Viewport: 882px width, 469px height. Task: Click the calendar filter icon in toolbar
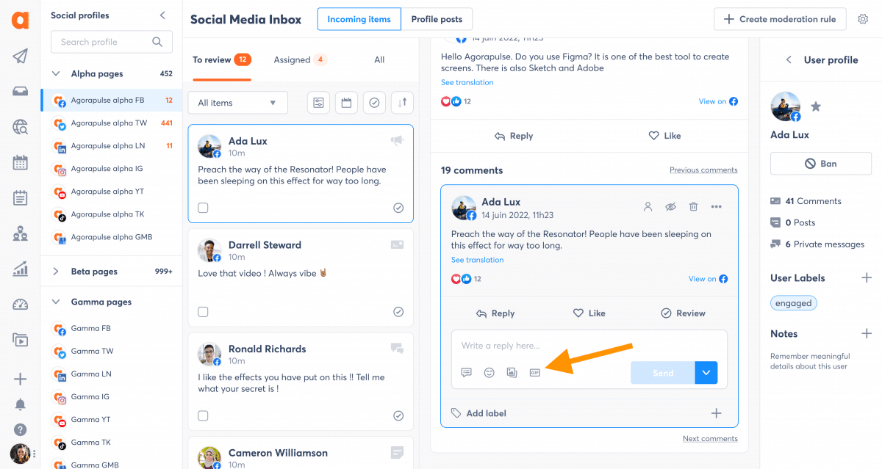(346, 103)
